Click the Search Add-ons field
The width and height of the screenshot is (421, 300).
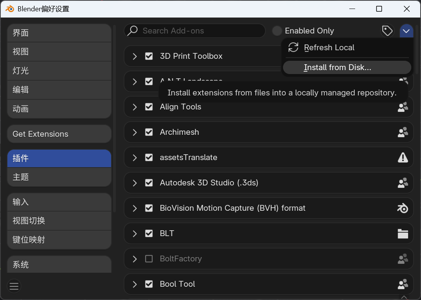[x=195, y=31]
